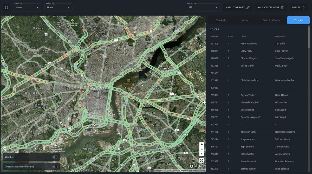Enter fullscreen map mode
Viewport: 312px width, 174px height.
[x=202, y=160]
